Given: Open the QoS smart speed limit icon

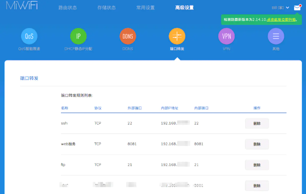Looking at the screenshot, I should point(29,36).
